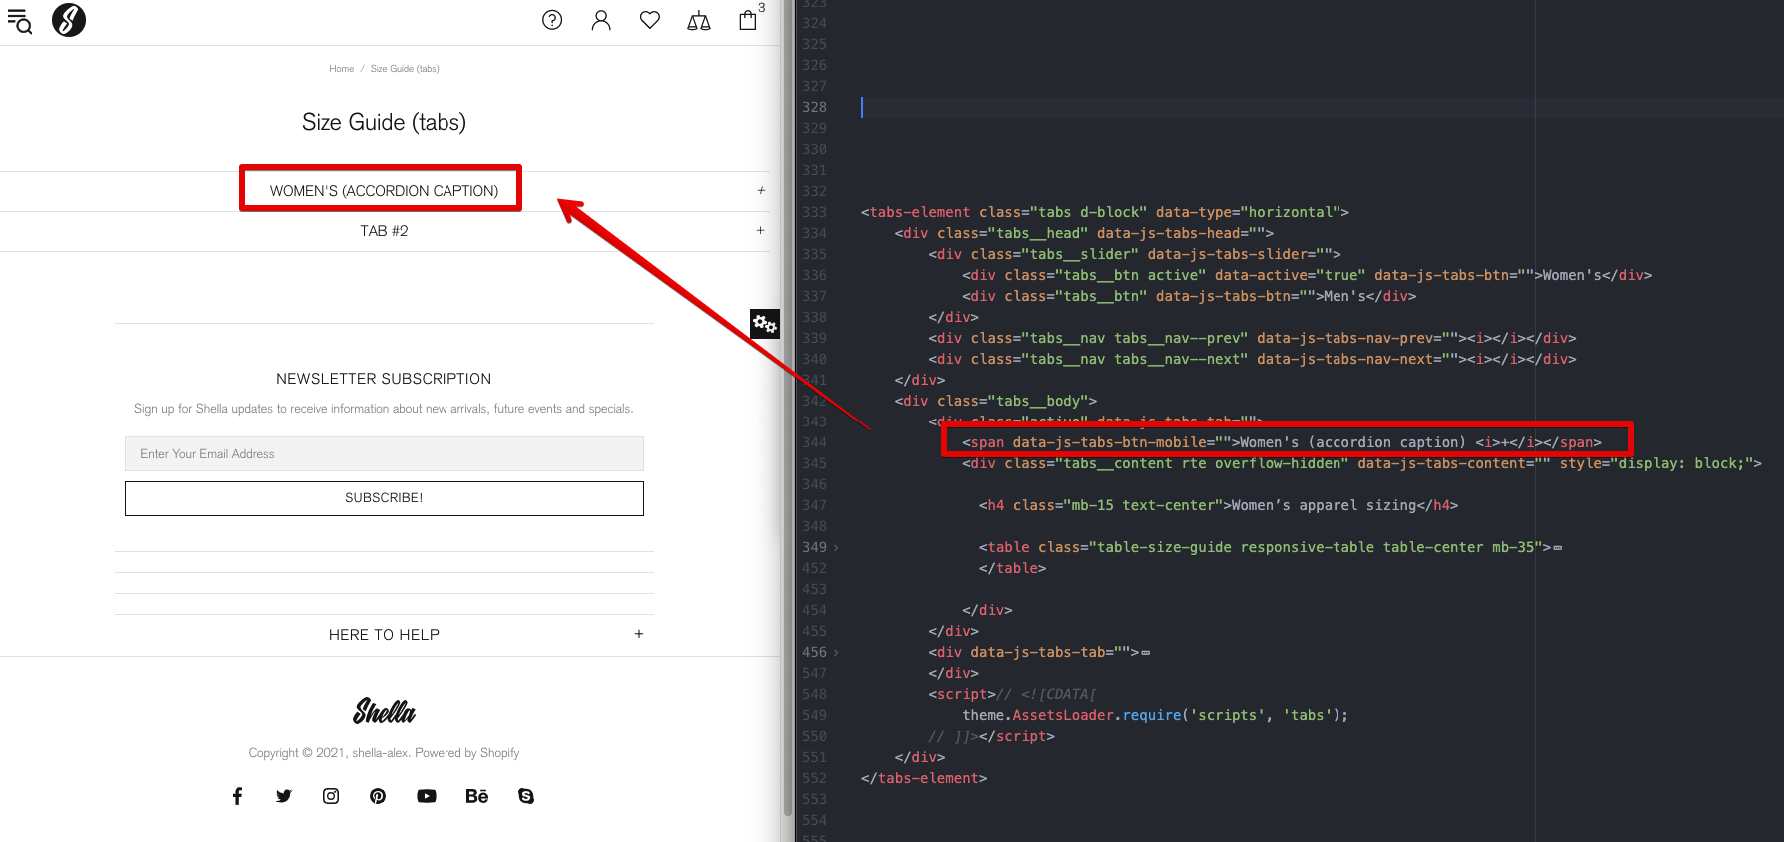
Task: Click the tabs__content rte code line
Action: [1361, 463]
